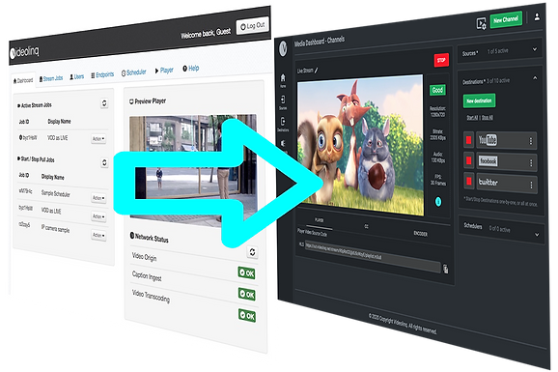The height and width of the screenshot is (372, 558).
Task: Open the player settings icon beside New Channel
Action: (x=481, y=24)
